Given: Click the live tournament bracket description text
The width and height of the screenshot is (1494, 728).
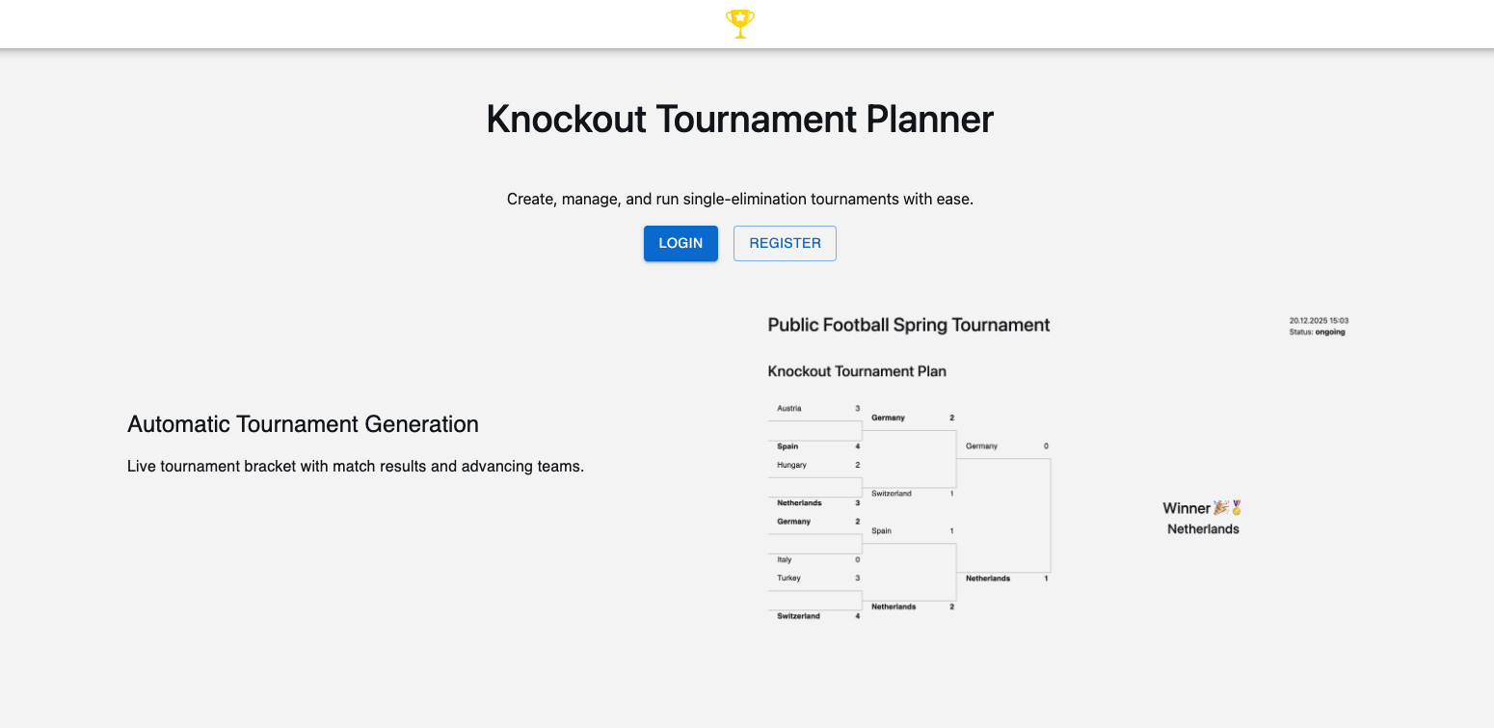Looking at the screenshot, I should (355, 467).
